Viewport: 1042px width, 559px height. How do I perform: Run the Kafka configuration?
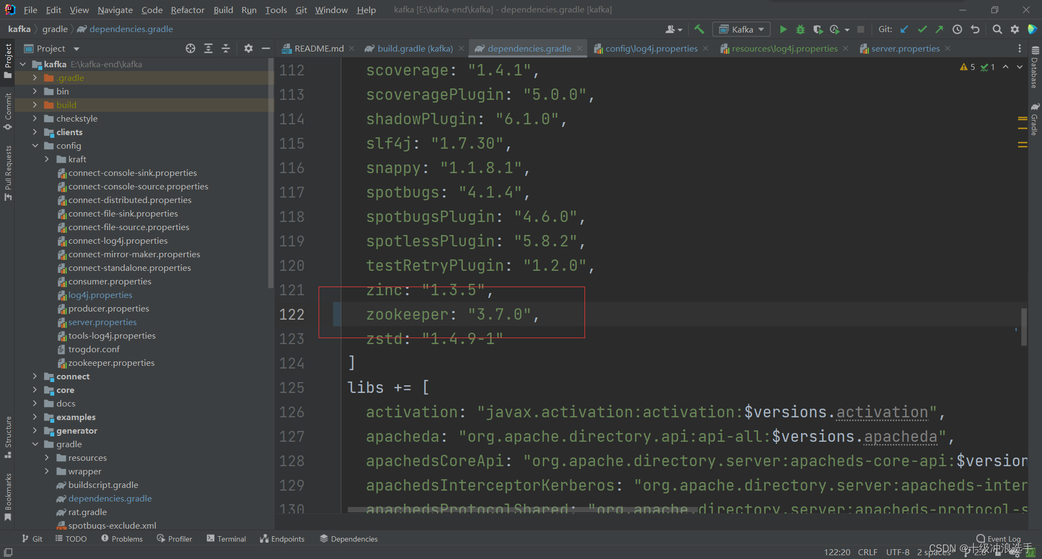(783, 29)
